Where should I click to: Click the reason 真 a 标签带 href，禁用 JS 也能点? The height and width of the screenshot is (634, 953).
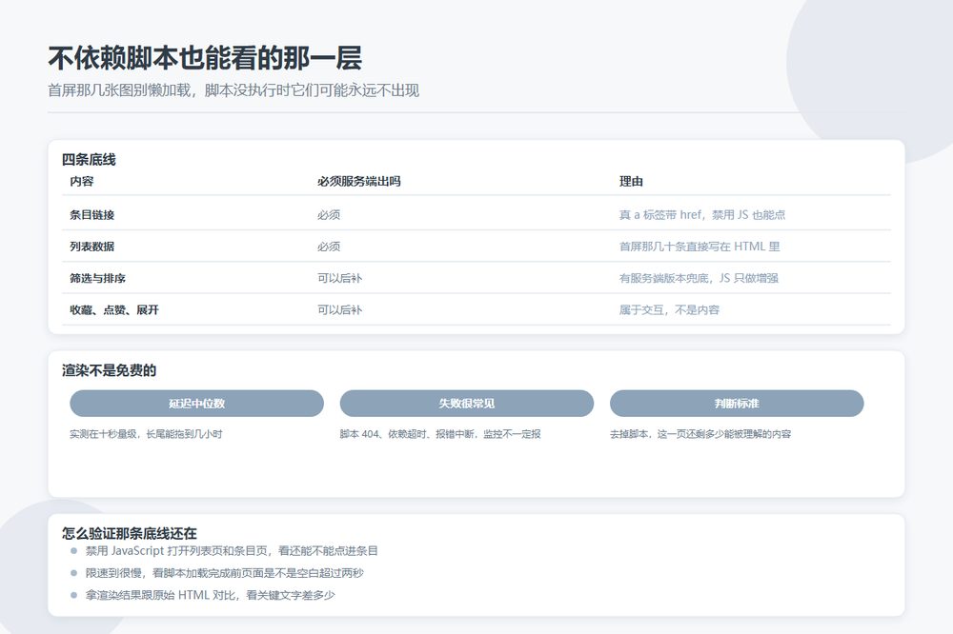click(702, 215)
